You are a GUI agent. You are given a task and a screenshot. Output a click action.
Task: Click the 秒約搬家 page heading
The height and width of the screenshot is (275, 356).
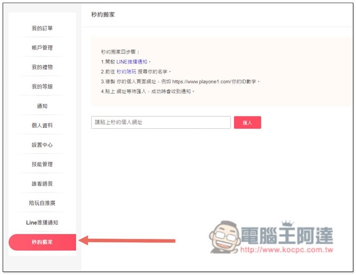(103, 15)
